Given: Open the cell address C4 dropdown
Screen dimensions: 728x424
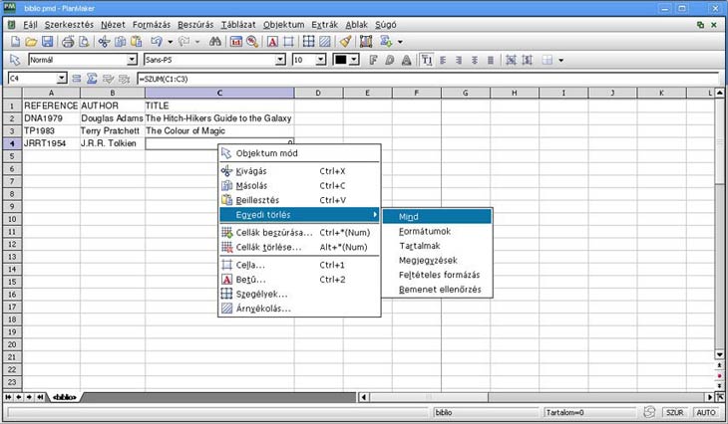Looking at the screenshot, I should tap(61, 79).
